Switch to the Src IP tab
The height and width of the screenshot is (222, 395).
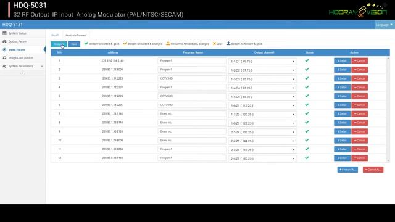pos(55,35)
